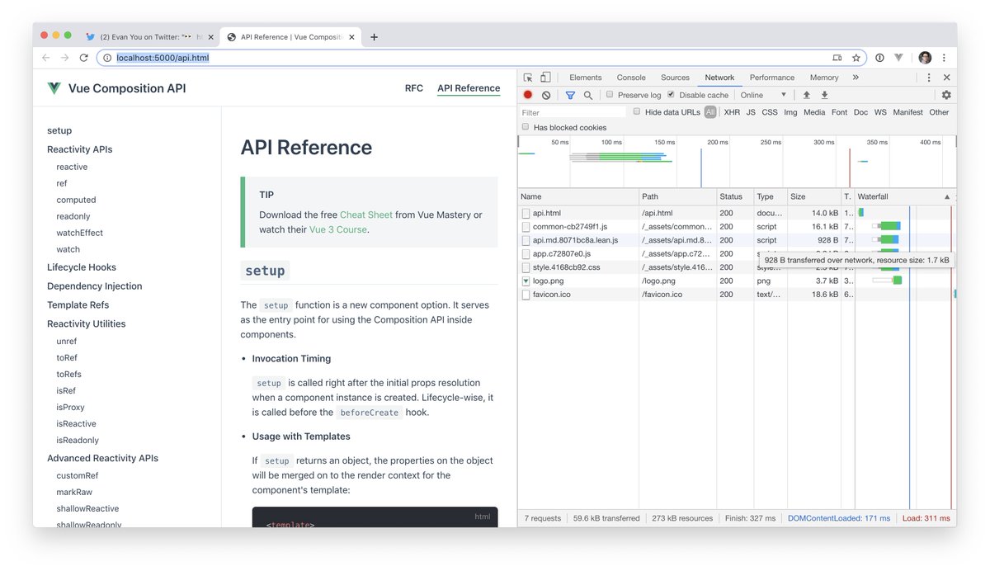The width and height of the screenshot is (990, 571).
Task: Go forward in browser history
Action: pos(64,58)
